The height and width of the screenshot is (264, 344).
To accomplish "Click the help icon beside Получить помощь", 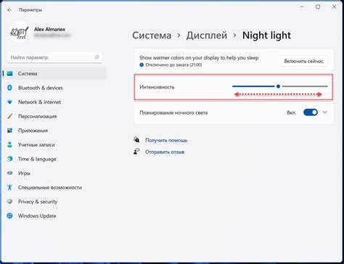I will [x=136, y=140].
